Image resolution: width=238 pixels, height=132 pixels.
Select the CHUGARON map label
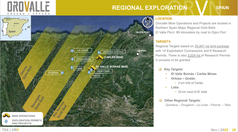(83, 59)
